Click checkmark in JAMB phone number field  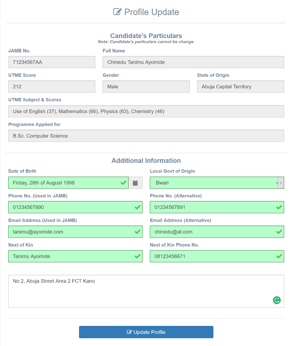pos(137,207)
